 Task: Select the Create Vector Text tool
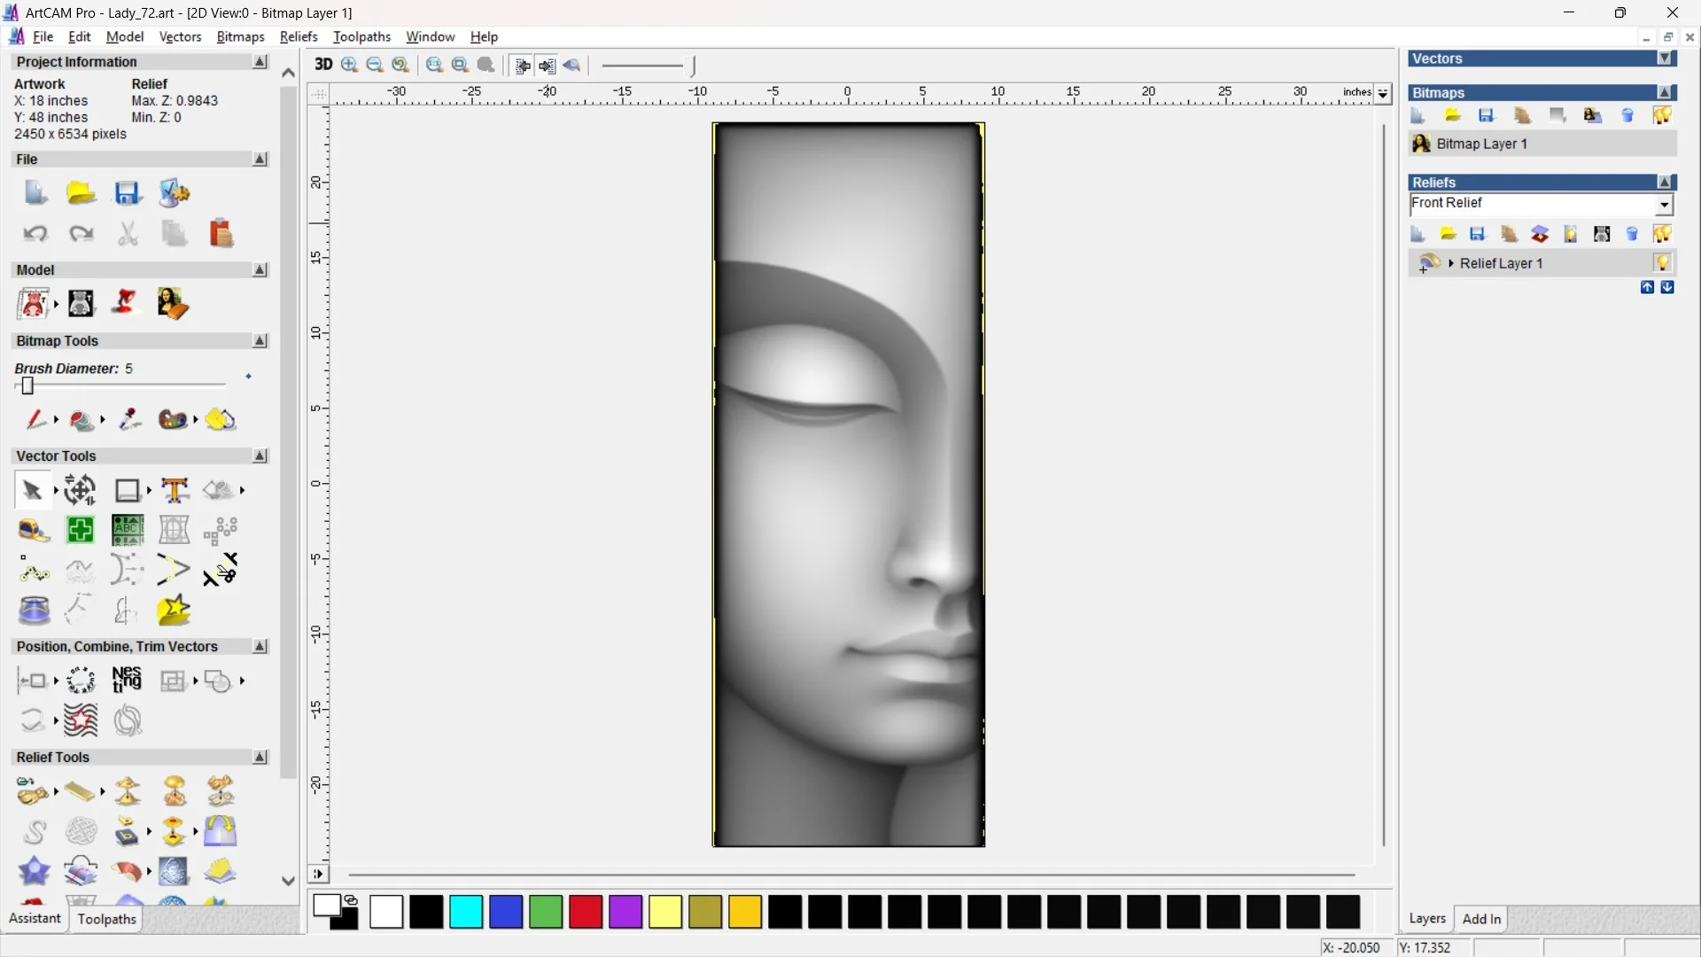click(x=175, y=490)
